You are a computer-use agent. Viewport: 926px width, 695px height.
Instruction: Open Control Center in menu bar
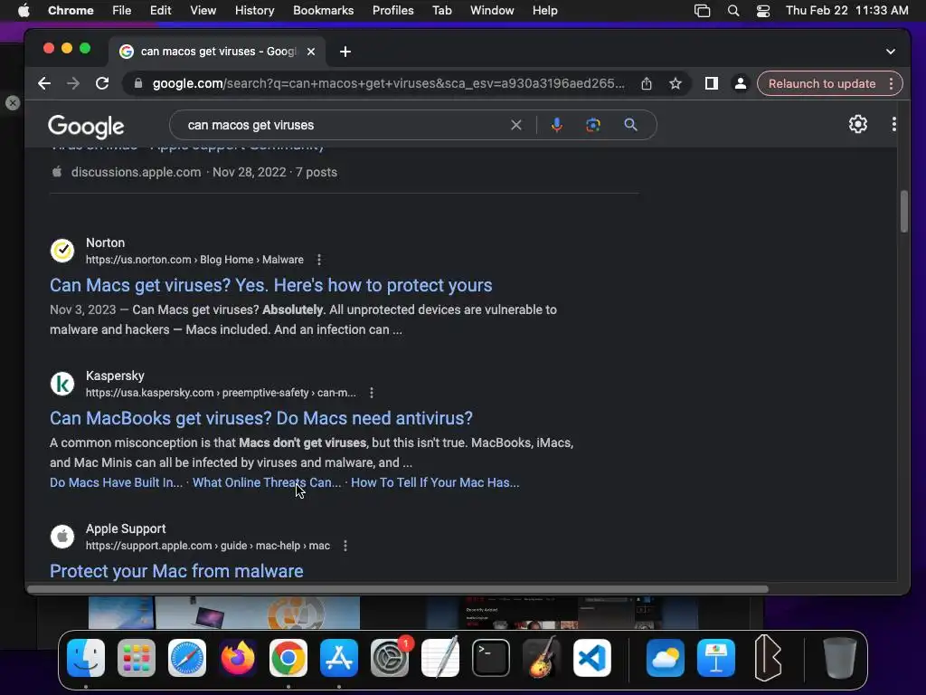763,11
